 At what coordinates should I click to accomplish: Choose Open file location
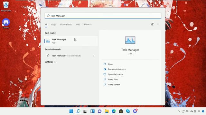click(x=116, y=74)
